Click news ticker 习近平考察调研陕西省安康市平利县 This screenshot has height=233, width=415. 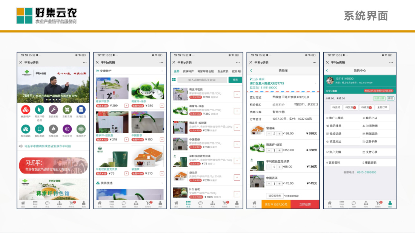click(48, 146)
